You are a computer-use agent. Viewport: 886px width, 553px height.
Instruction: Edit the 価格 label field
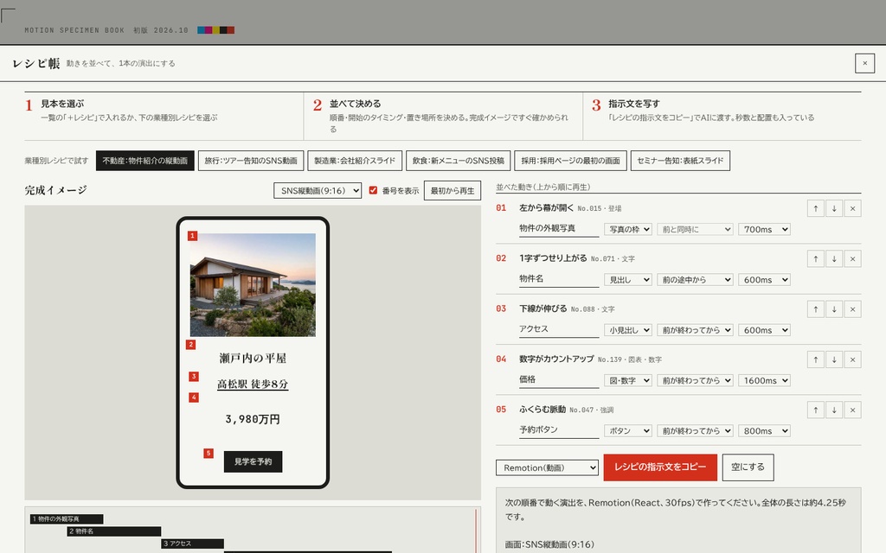(x=559, y=380)
